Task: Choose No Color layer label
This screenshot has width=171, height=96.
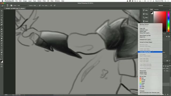Action: 143,77
